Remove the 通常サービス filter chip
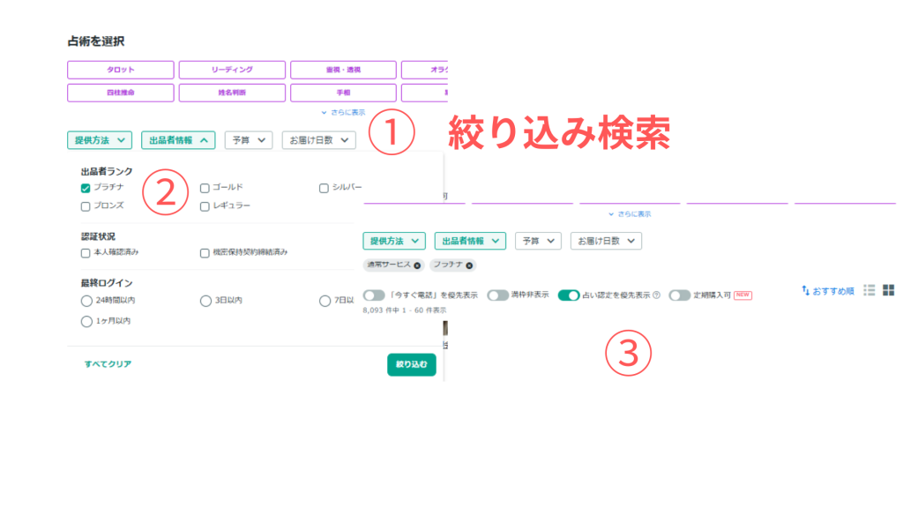The image size is (903, 508). point(417,265)
